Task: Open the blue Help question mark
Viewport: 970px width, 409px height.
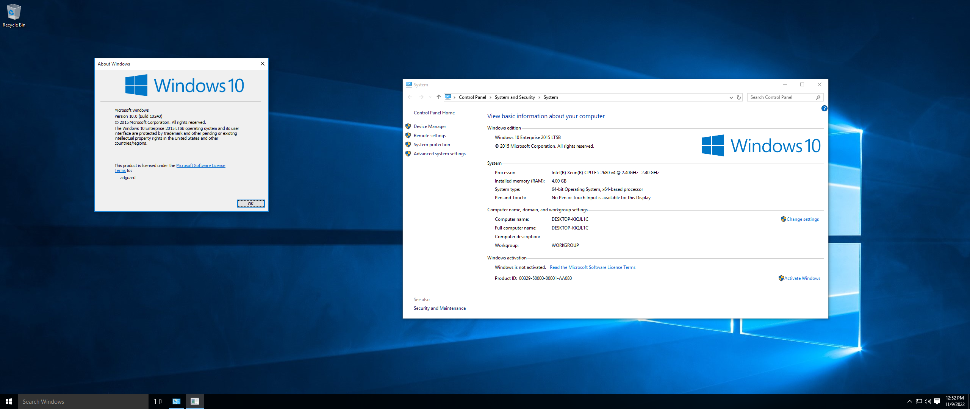Action: (x=824, y=108)
